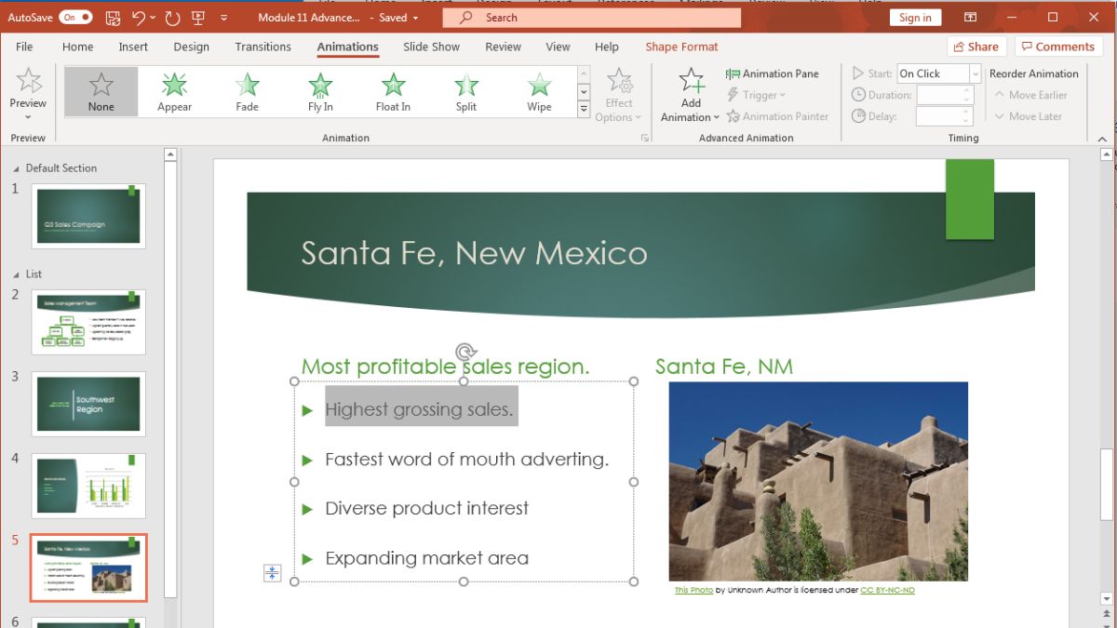The width and height of the screenshot is (1117, 628).
Task: Apply the Fade animation
Action: [246, 90]
